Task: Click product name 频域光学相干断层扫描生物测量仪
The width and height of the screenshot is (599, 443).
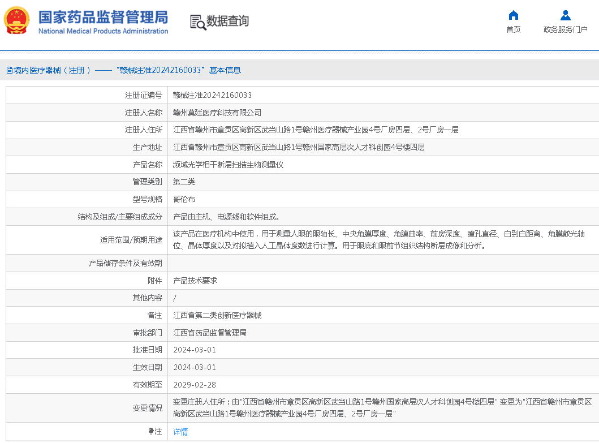Action: tap(228, 165)
